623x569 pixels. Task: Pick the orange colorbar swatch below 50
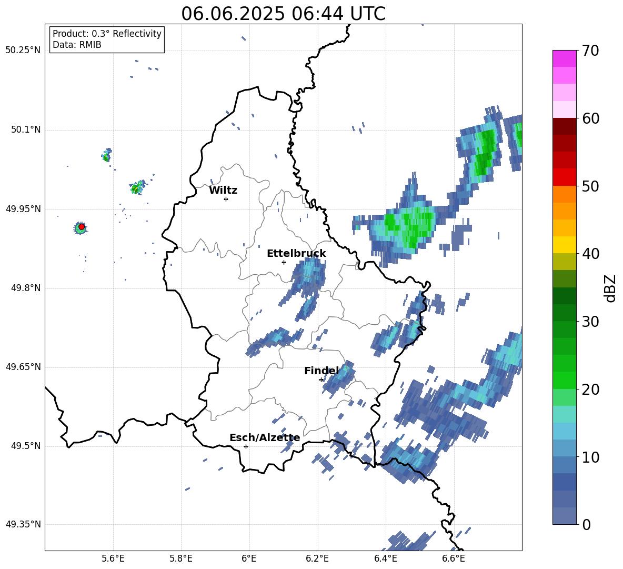coord(564,194)
